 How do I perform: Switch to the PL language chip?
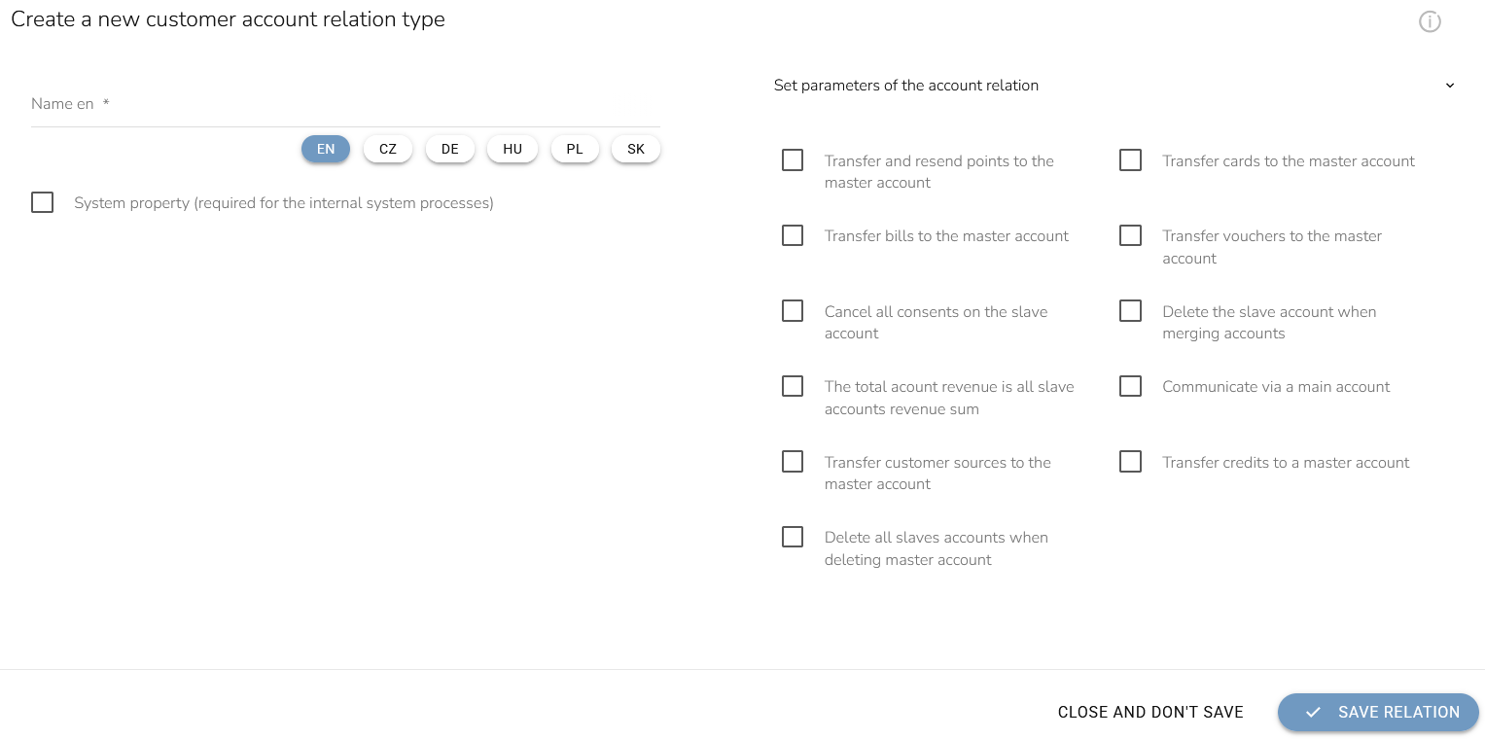click(x=575, y=149)
